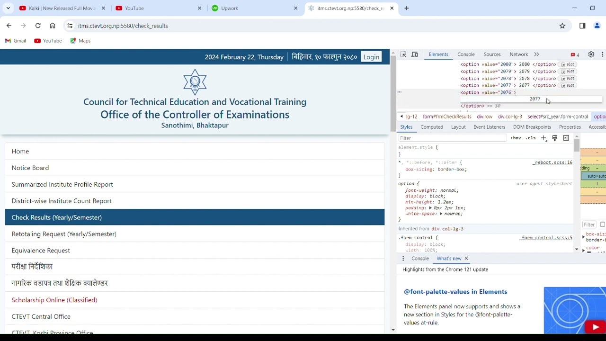Open CTEVT Central Office item
Image resolution: width=606 pixels, height=341 pixels.
[195, 316]
